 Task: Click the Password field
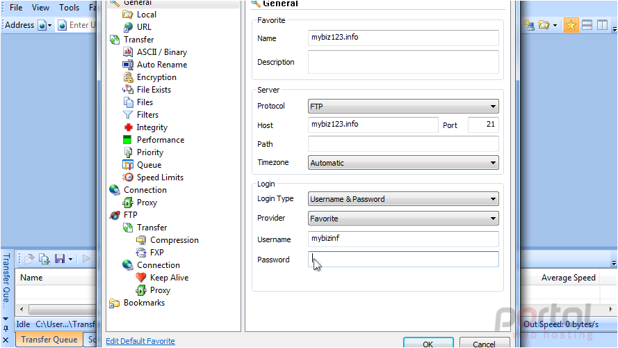point(403,259)
